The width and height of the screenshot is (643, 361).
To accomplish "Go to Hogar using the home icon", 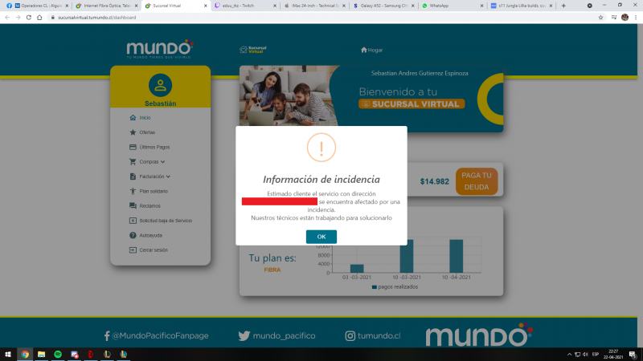I will click(x=364, y=50).
